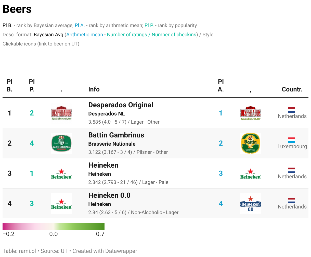Open Heineken logo beside rank 3 Pl A.
The height and width of the screenshot is (257, 311).
point(251,173)
